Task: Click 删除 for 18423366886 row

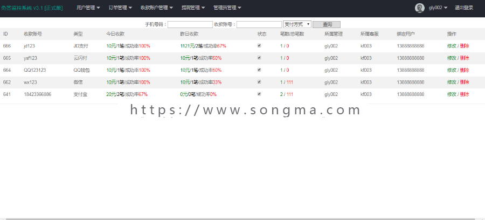Action: tap(465, 94)
